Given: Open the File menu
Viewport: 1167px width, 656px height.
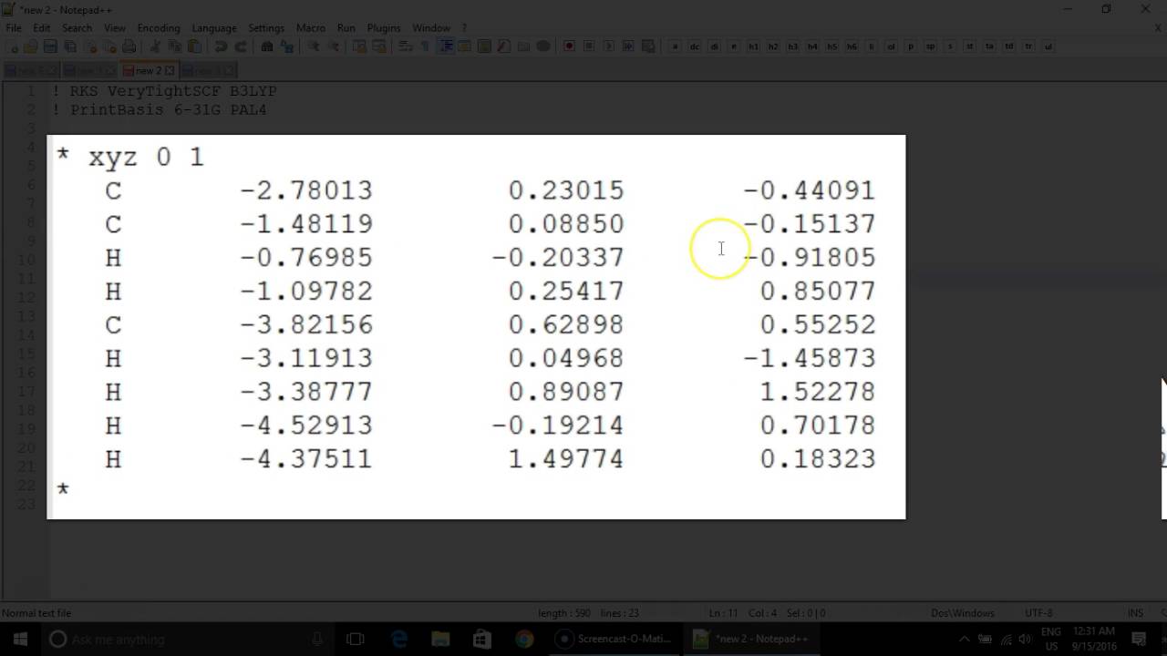Looking at the screenshot, I should coord(14,28).
